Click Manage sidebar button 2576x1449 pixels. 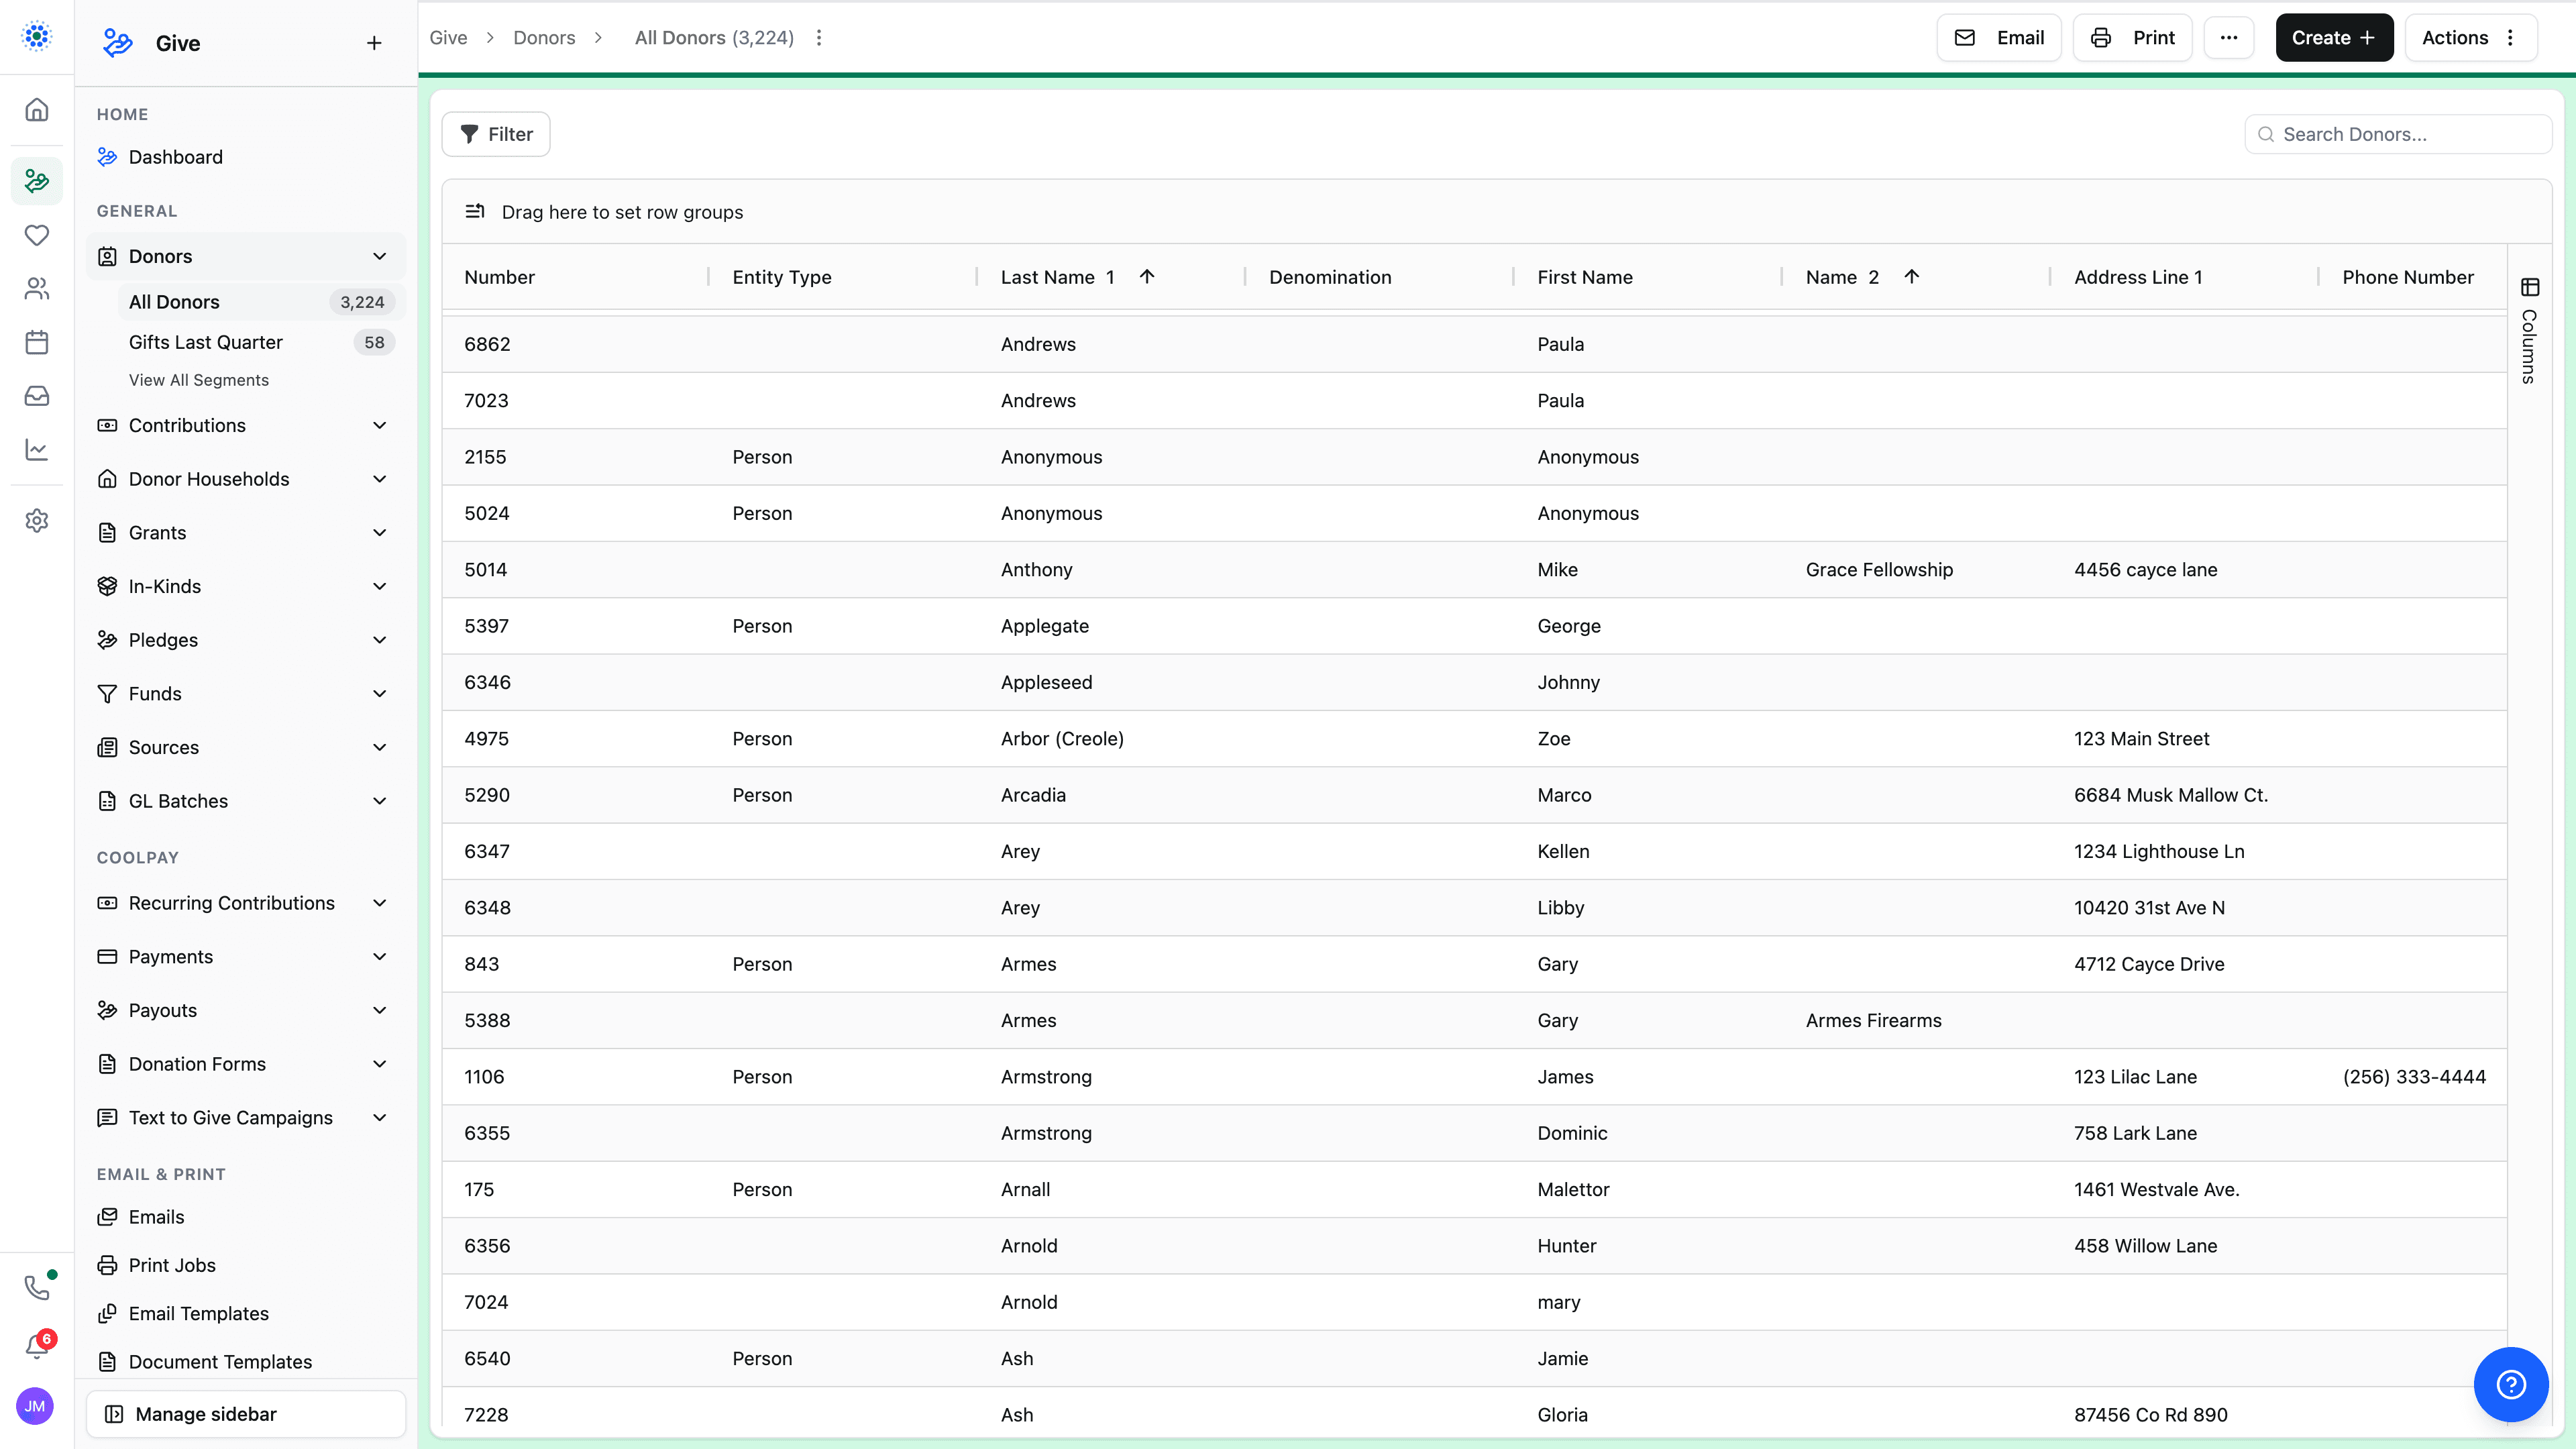[x=246, y=1414]
